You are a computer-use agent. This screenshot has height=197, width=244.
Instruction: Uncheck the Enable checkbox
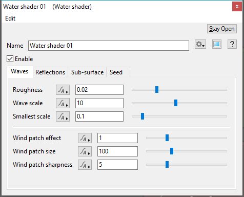coord(10,59)
